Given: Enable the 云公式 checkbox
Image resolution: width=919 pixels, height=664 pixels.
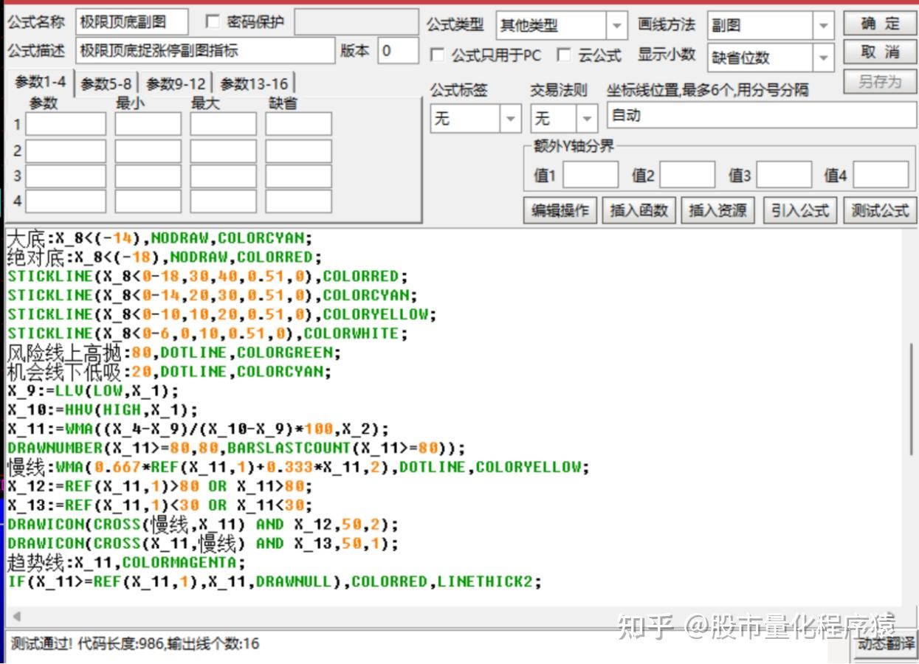Looking at the screenshot, I should (564, 55).
